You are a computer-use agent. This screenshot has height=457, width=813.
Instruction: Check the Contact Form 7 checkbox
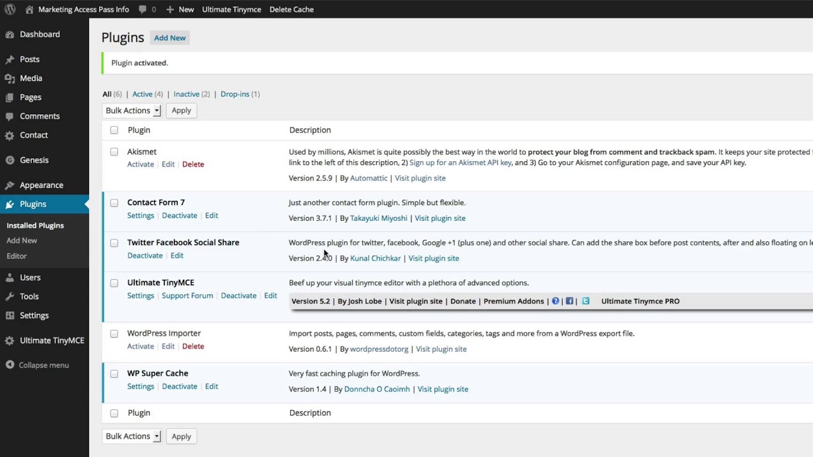[114, 203]
